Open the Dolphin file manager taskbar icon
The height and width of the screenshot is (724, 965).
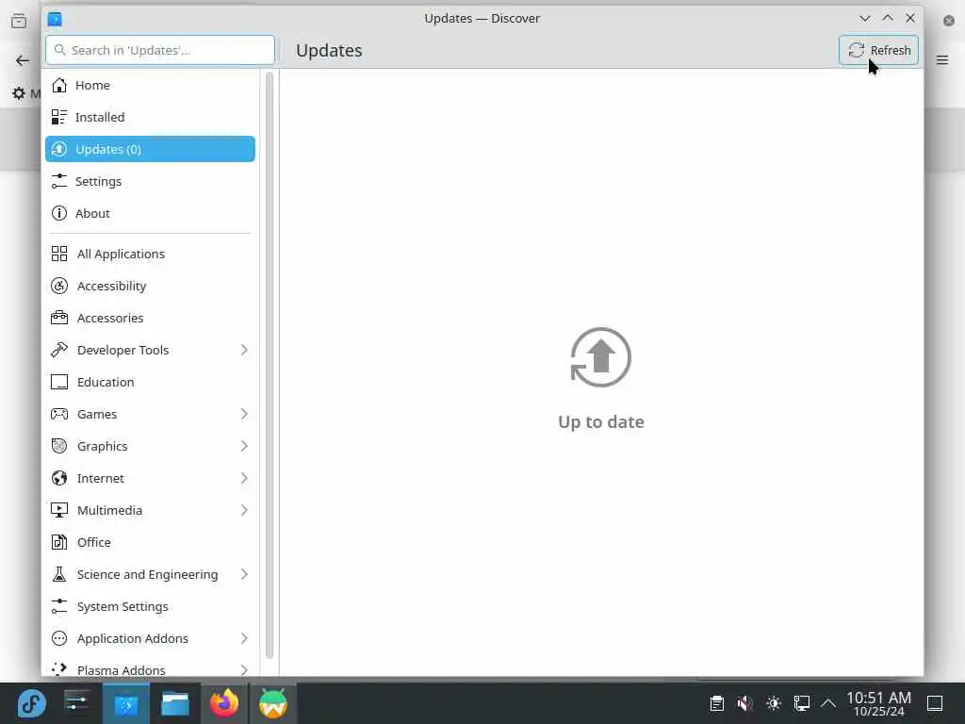(174, 703)
